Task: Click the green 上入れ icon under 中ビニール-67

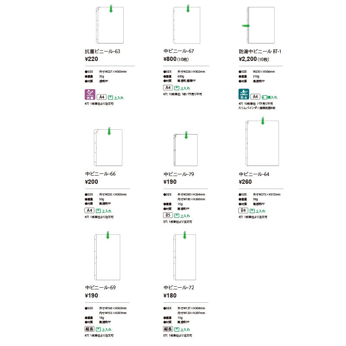Action: click(182, 88)
